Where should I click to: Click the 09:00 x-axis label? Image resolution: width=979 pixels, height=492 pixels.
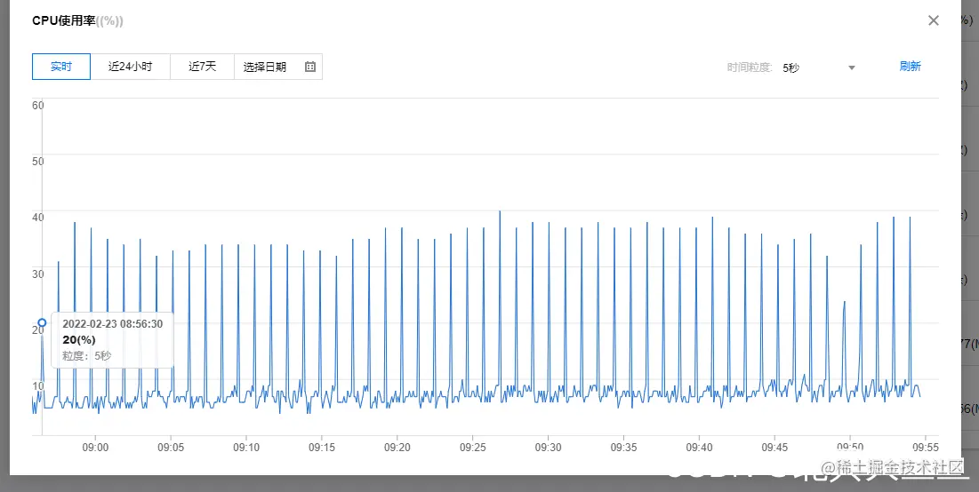click(x=95, y=448)
